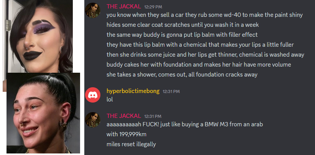Click the "lol" message text
The height and width of the screenshot is (155, 315).
pos(110,100)
